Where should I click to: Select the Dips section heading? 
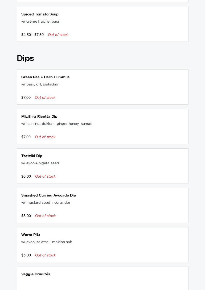pyautogui.click(x=25, y=58)
